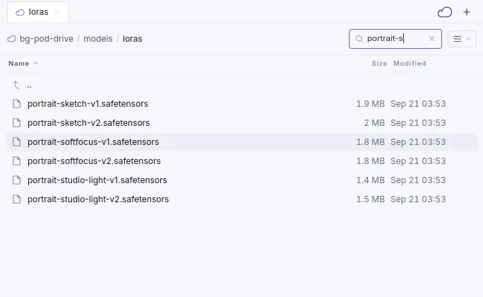This screenshot has width=483, height=297.
Task: Clear the search field text
Action: [431, 39]
